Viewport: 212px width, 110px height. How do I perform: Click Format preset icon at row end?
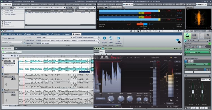coord(99,43)
